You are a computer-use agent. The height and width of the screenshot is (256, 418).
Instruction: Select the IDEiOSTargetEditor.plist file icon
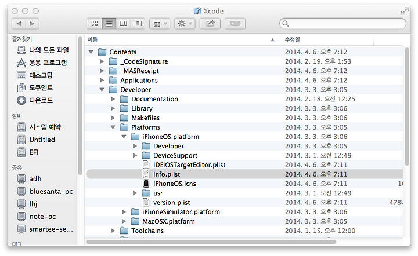click(146, 165)
